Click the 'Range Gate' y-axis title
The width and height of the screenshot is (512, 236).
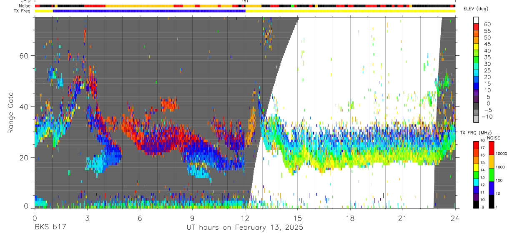(11, 112)
